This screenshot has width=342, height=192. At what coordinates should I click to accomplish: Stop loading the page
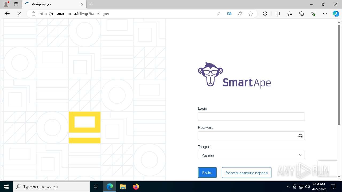(x=19, y=14)
